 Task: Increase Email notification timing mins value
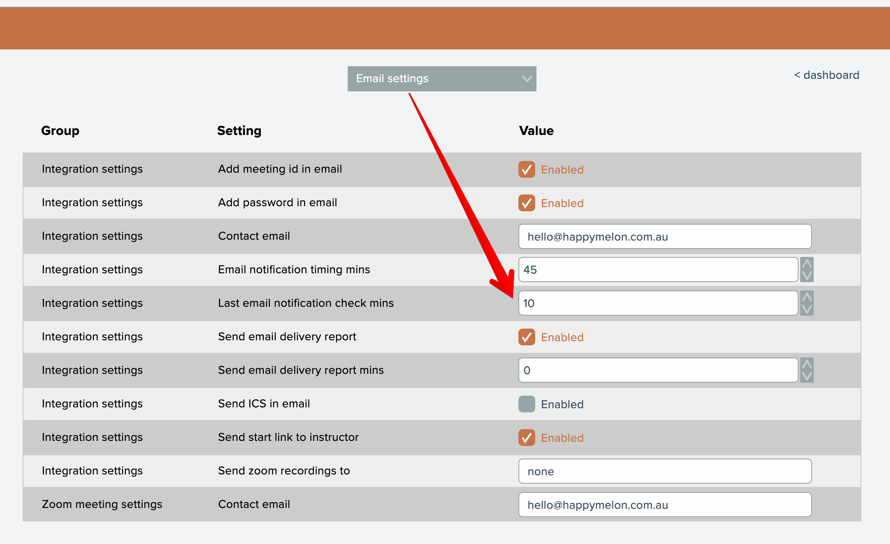pos(807,264)
